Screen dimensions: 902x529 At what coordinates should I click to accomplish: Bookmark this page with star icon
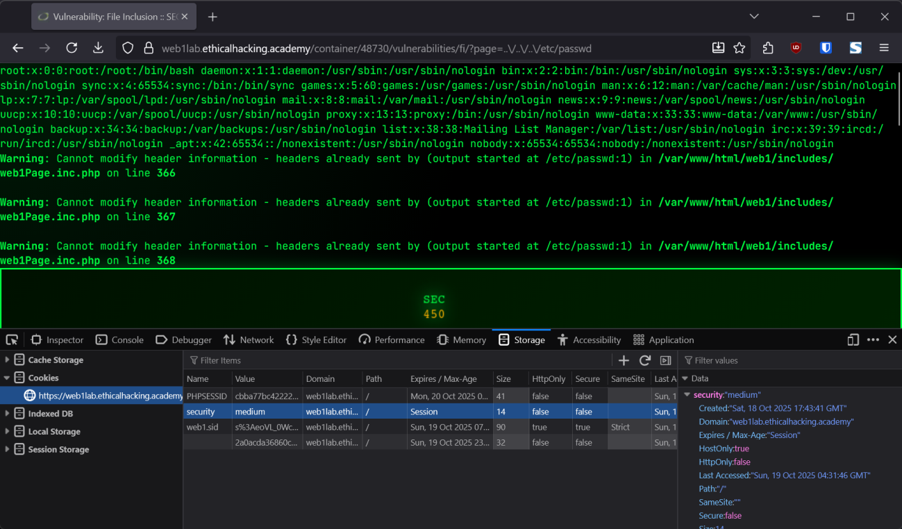click(740, 48)
